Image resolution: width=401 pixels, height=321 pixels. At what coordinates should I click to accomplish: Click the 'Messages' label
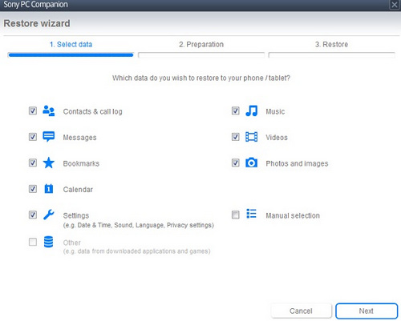[79, 138]
